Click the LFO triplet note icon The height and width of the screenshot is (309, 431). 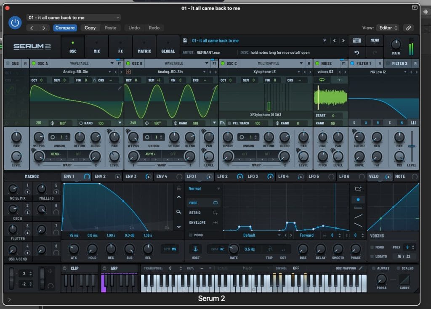tap(269, 249)
